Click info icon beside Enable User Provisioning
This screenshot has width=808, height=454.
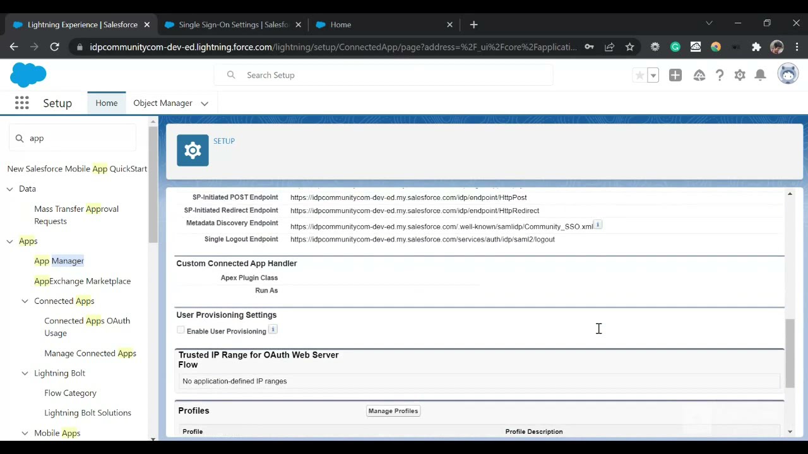tap(273, 329)
